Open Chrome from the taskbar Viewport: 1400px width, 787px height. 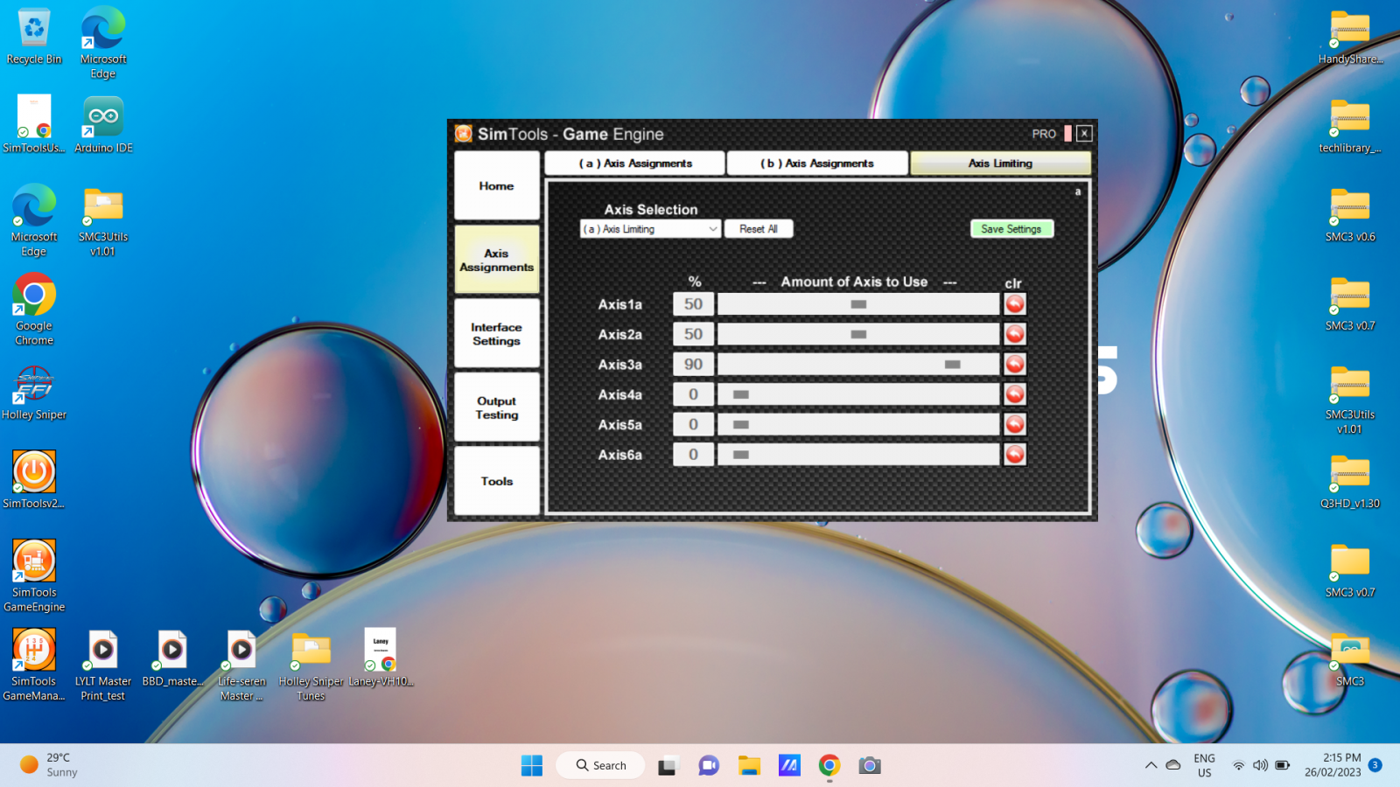(x=829, y=766)
